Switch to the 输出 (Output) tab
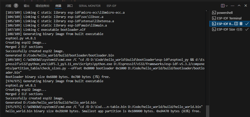The image size is (250, 117). (26, 6)
